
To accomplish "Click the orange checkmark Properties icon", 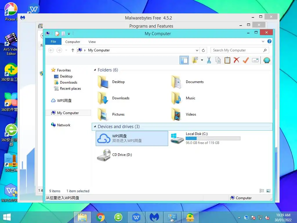I will (x=246, y=60).
